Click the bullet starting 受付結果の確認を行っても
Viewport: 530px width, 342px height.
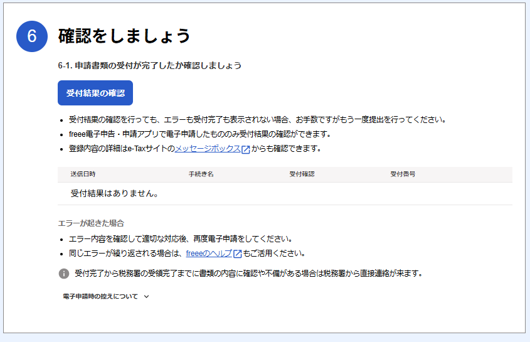pyautogui.click(x=258, y=119)
